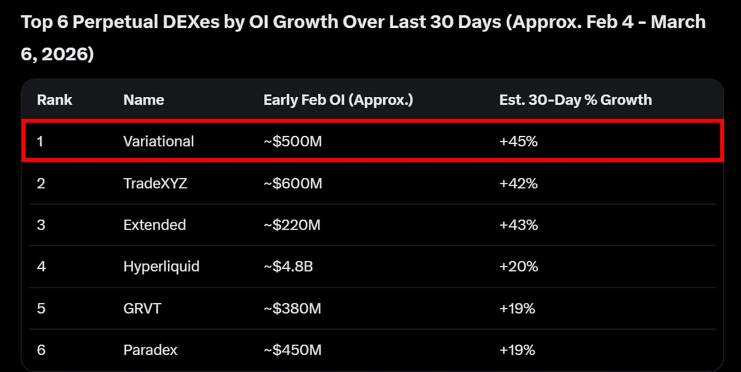Click the +43% growth value
Viewport: 741px width, 372px height.
tap(519, 225)
